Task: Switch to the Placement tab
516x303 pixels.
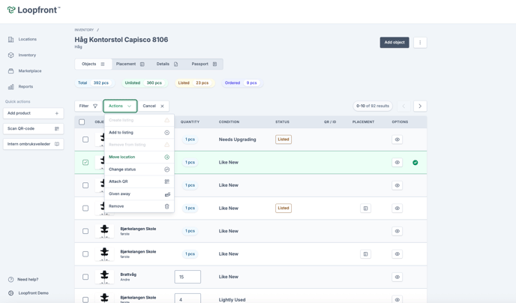Action: click(x=130, y=64)
